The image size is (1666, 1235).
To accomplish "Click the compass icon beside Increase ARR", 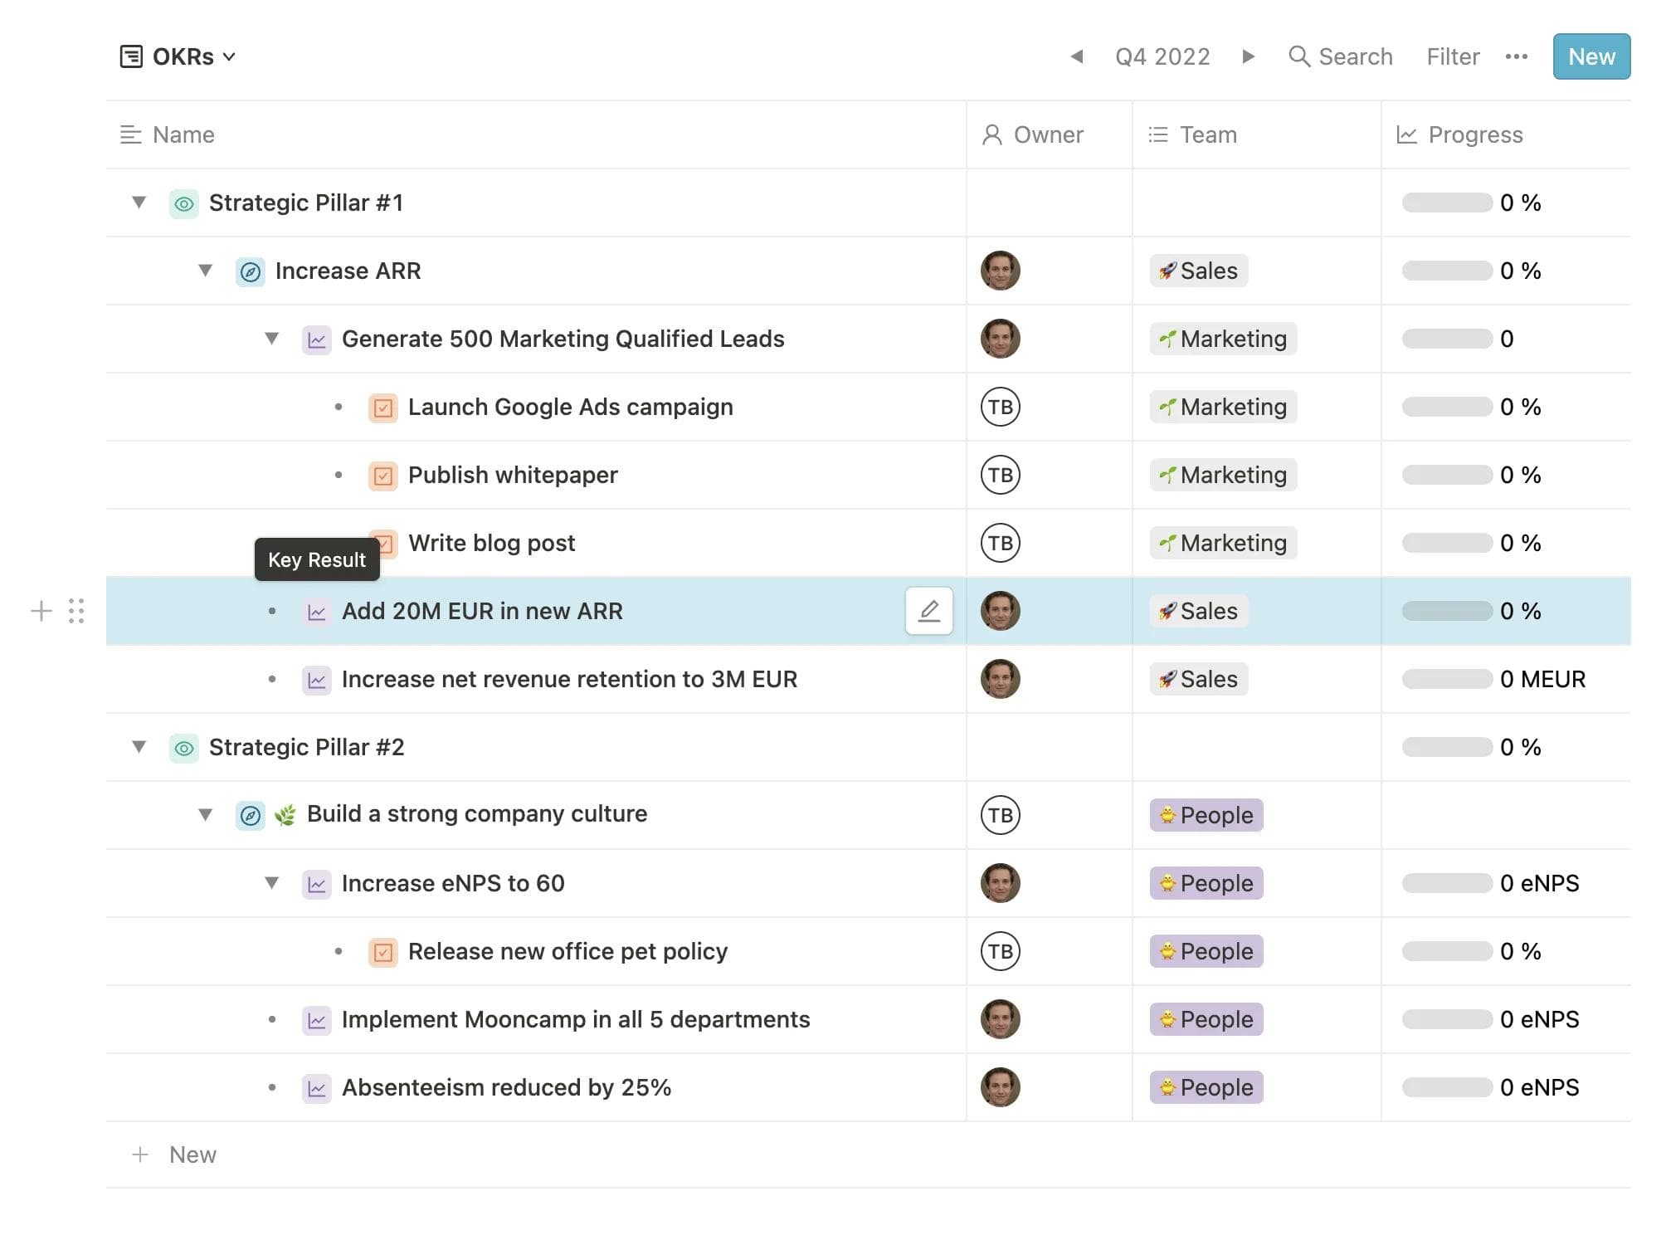I will coord(250,271).
